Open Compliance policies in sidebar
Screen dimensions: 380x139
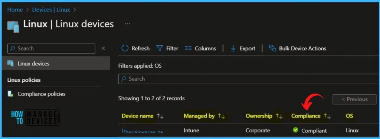pos(42,94)
